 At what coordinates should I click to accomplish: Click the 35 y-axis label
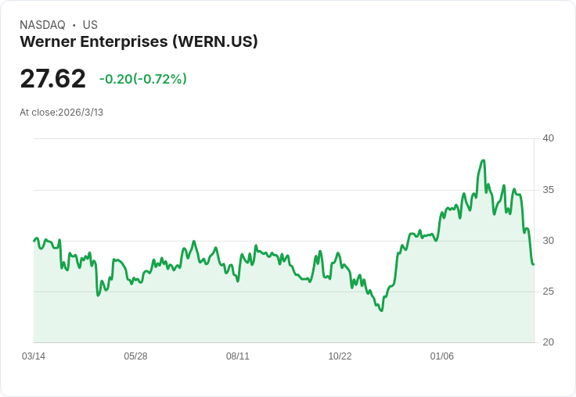(548, 190)
